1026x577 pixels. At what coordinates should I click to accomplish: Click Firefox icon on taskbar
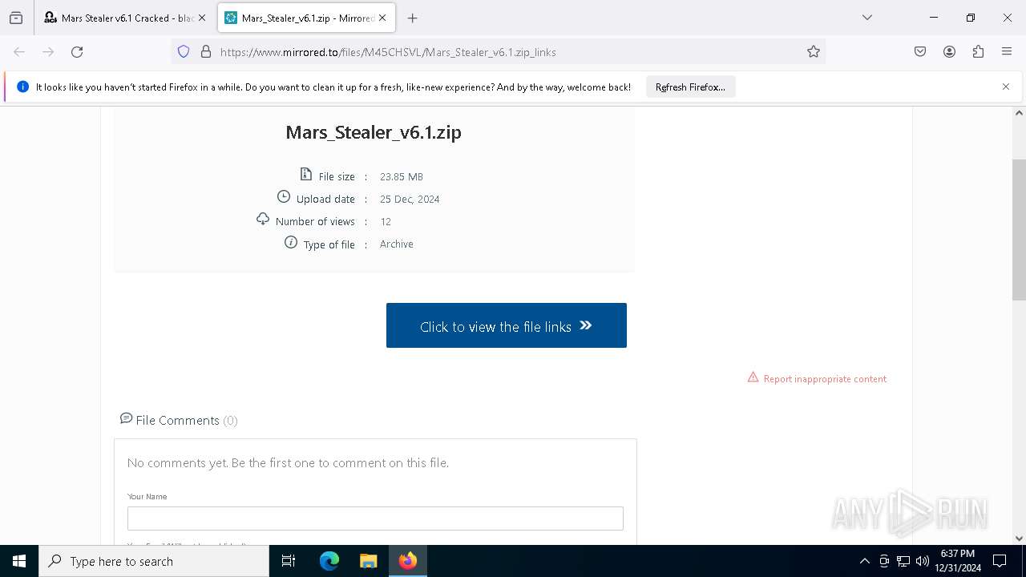pos(408,561)
